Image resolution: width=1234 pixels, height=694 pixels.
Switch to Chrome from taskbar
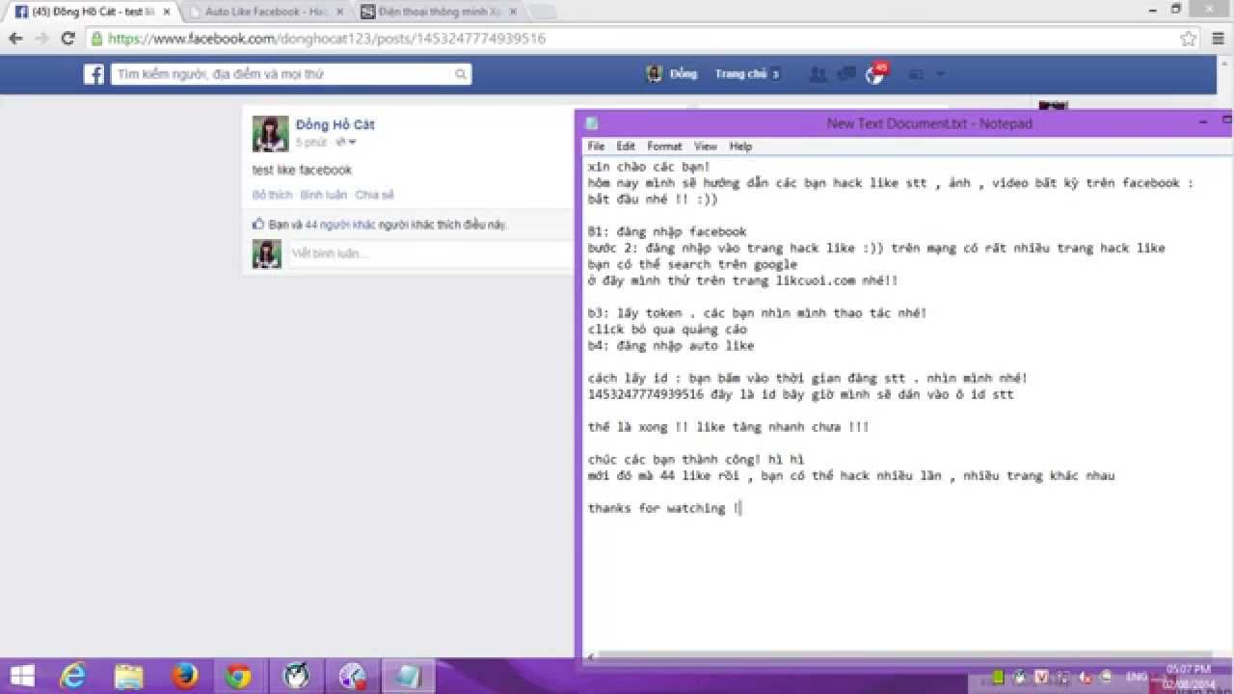[x=239, y=676]
